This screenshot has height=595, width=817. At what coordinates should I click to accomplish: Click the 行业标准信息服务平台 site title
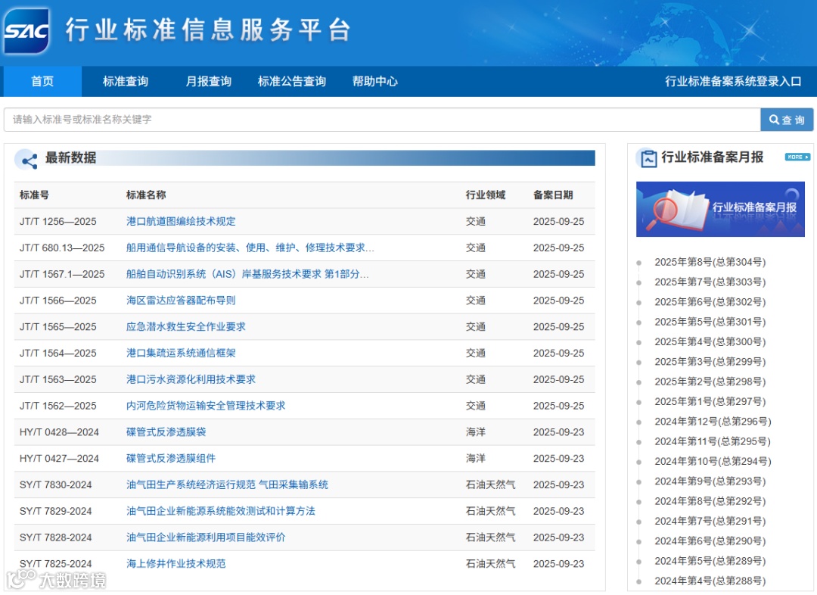tap(208, 30)
